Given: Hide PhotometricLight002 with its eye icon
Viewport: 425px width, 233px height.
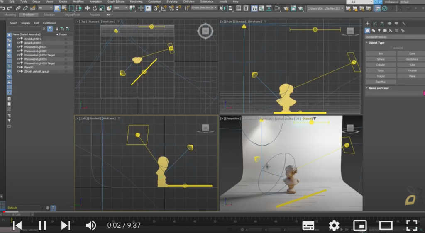Looking at the screenshot, I should [x=18, y=51].
